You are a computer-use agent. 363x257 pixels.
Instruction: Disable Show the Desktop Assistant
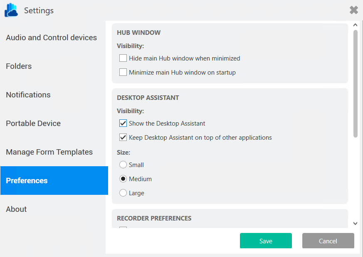pos(123,123)
